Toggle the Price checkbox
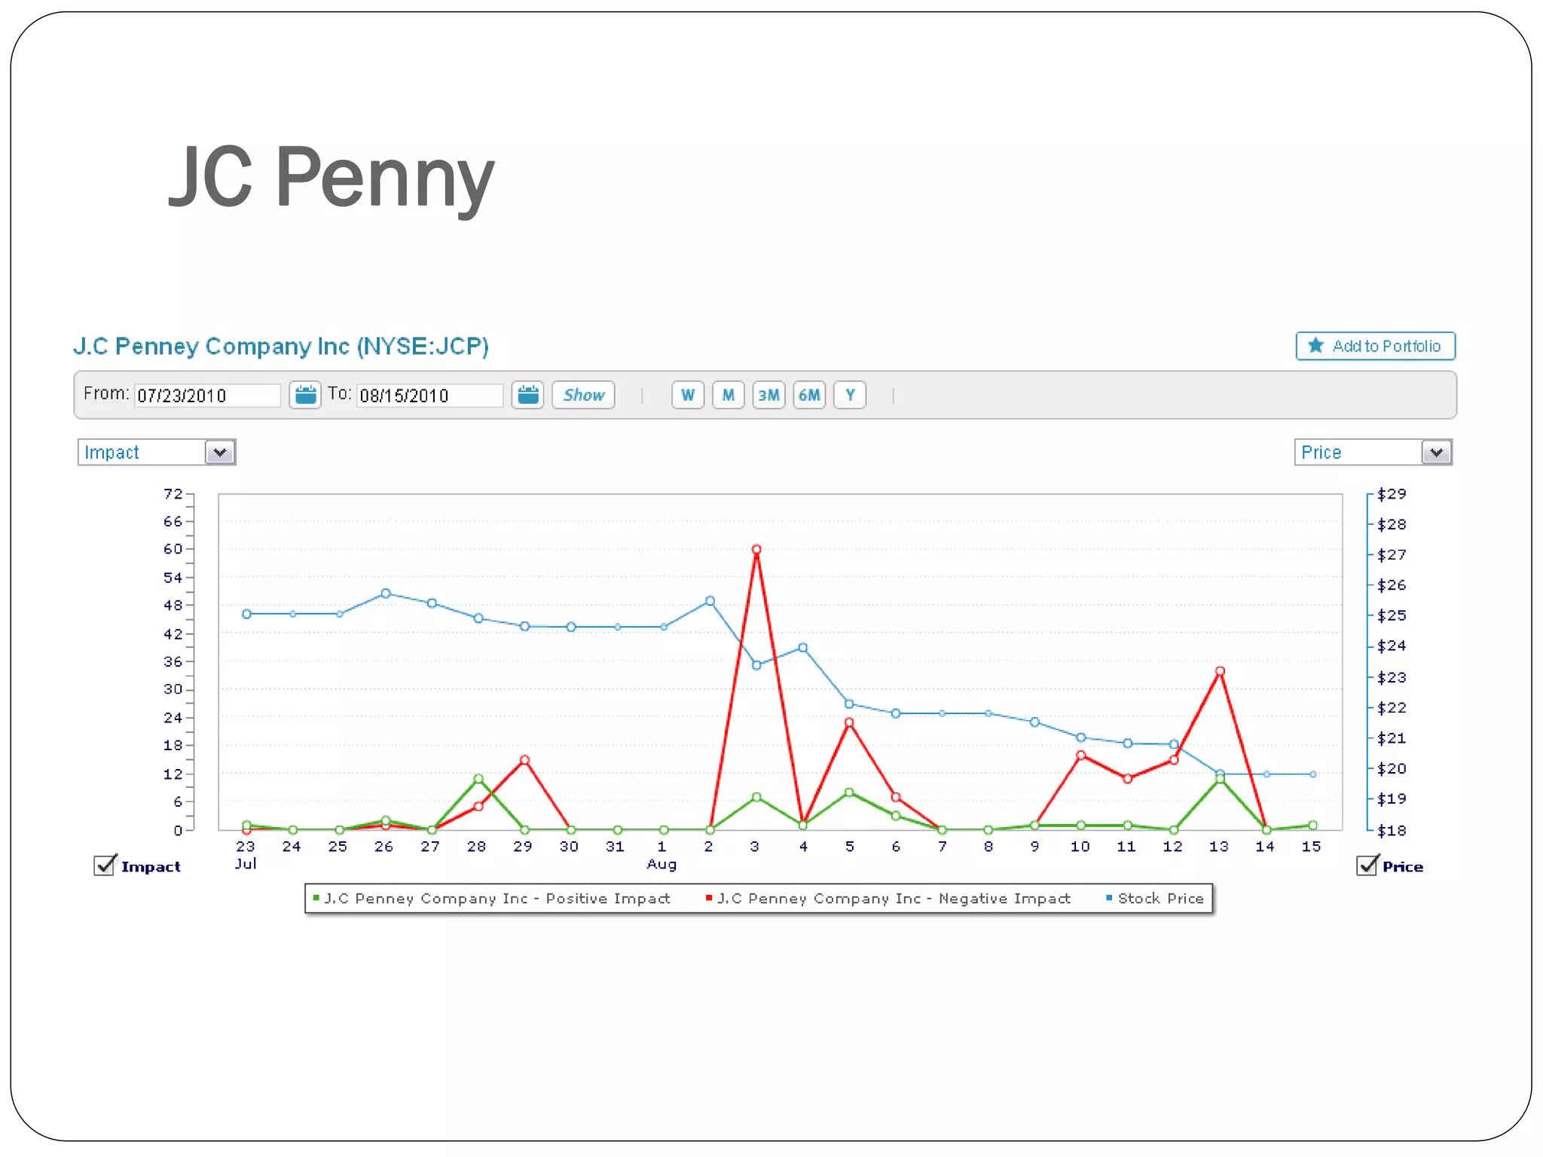 (1367, 865)
